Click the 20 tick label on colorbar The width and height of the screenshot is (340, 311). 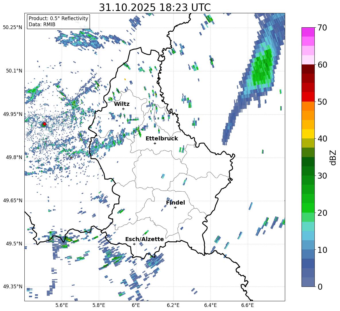pyautogui.click(x=322, y=213)
